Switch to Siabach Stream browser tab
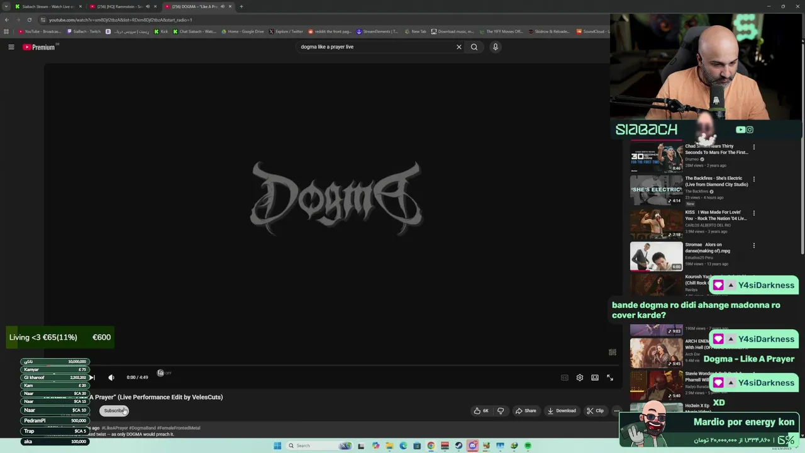The image size is (805, 453). [48, 6]
